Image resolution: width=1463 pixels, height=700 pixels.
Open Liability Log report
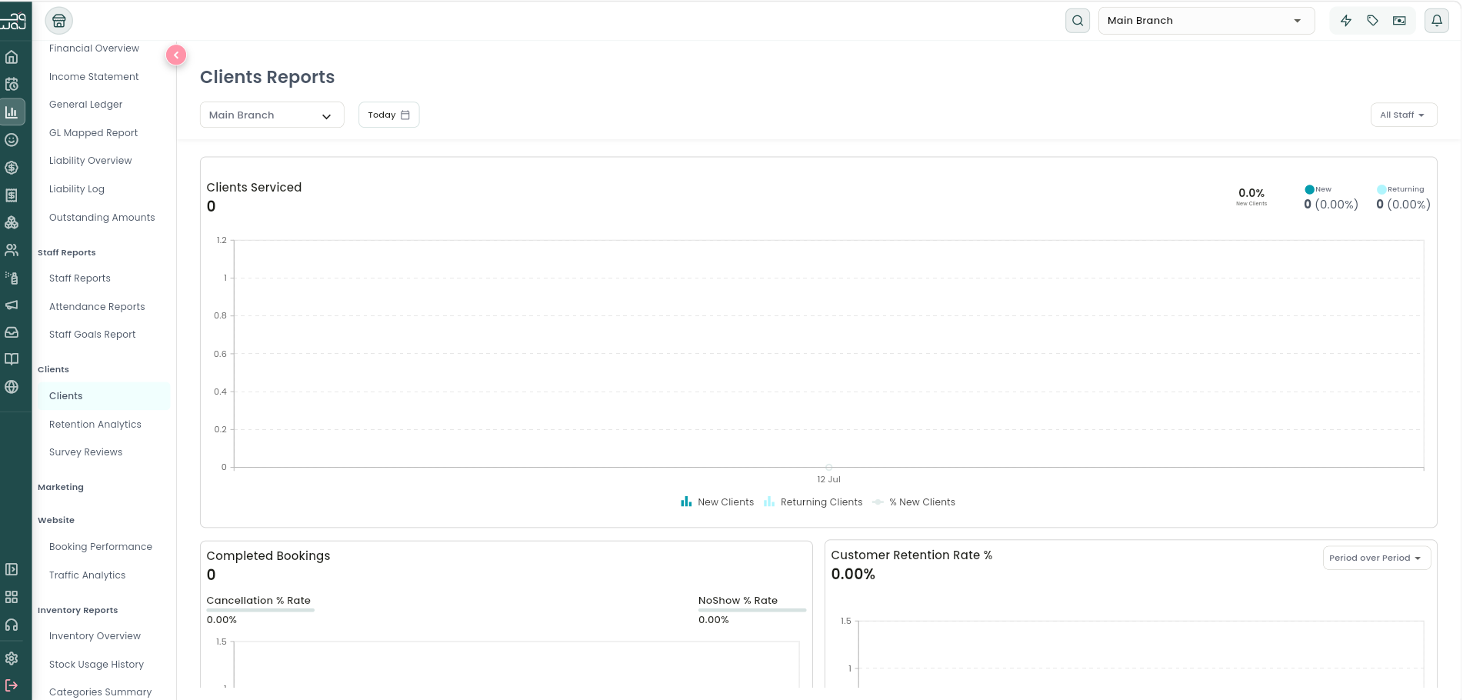point(76,189)
